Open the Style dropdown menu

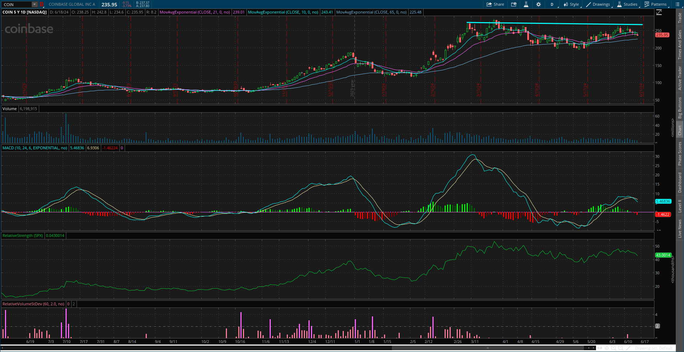[571, 4]
